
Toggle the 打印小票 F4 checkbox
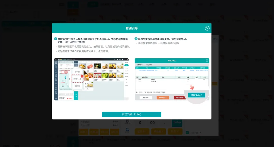pos(187,133)
